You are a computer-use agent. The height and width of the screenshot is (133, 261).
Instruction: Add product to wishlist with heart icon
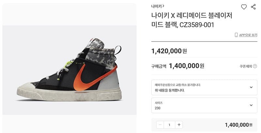(244, 7)
